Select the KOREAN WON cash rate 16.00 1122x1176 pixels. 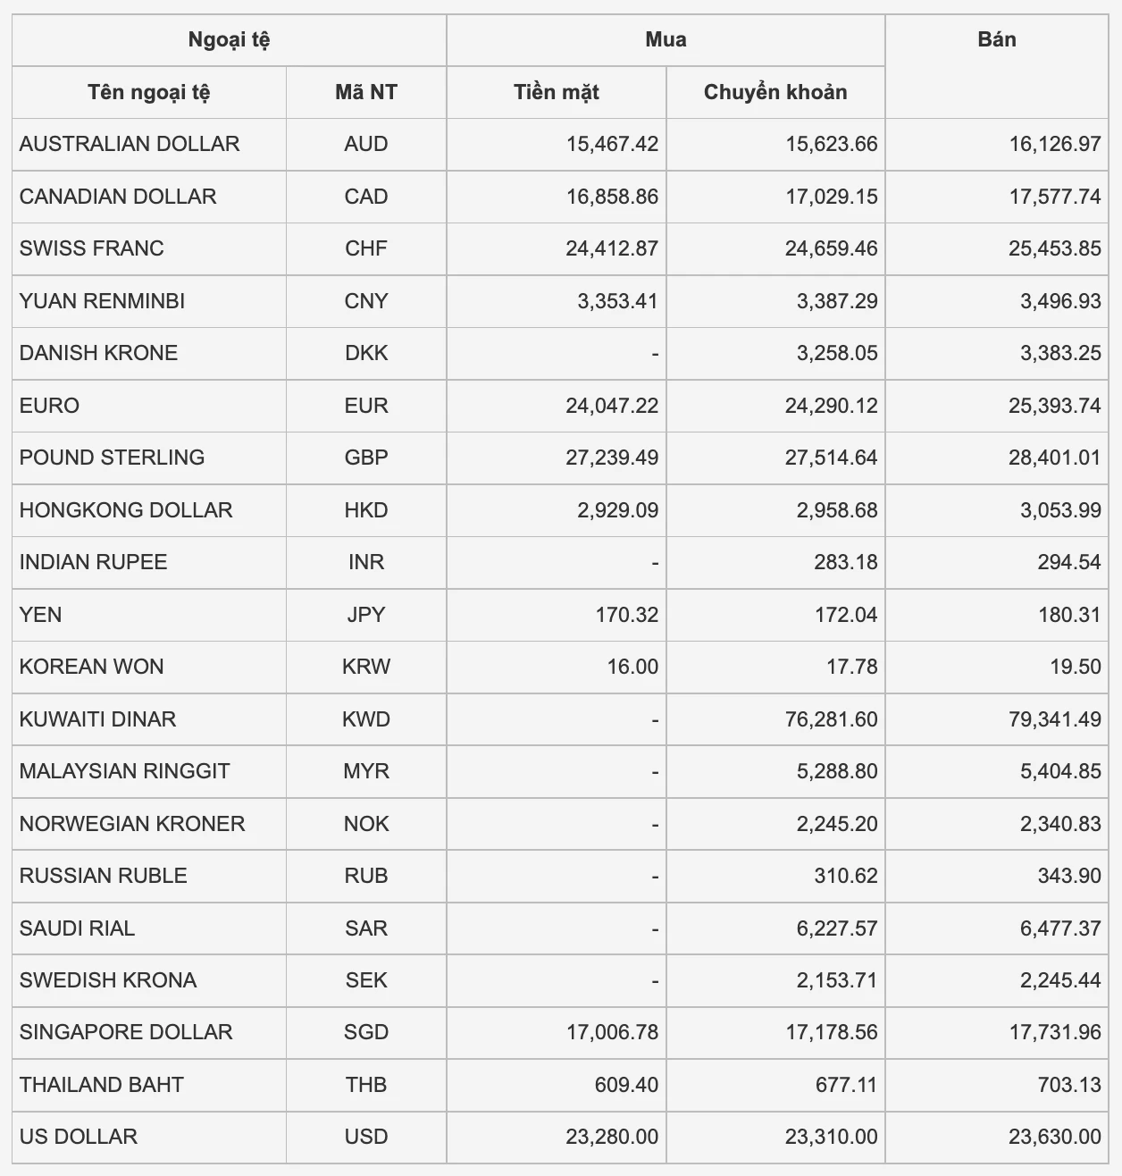632,667
